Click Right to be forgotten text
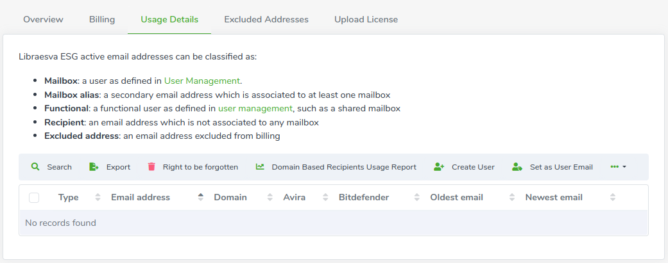 click(200, 167)
